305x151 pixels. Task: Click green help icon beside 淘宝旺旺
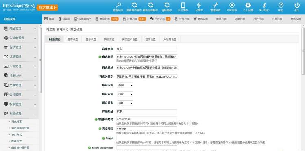(100, 129)
